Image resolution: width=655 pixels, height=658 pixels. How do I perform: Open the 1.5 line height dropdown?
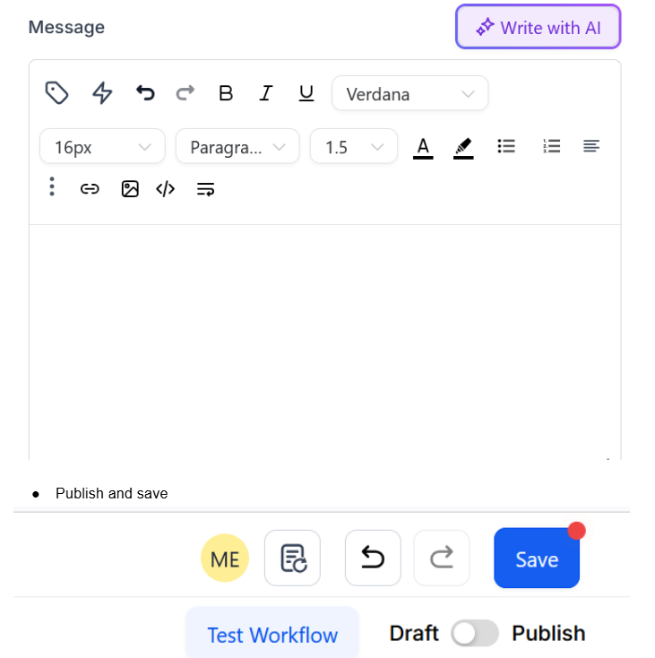(353, 147)
